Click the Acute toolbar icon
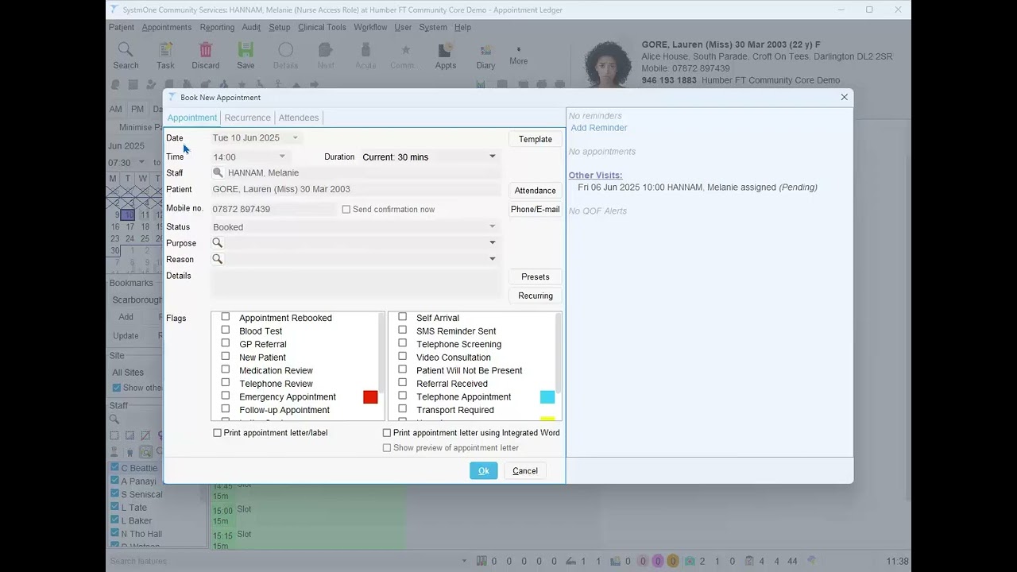1017x572 pixels. (x=365, y=56)
